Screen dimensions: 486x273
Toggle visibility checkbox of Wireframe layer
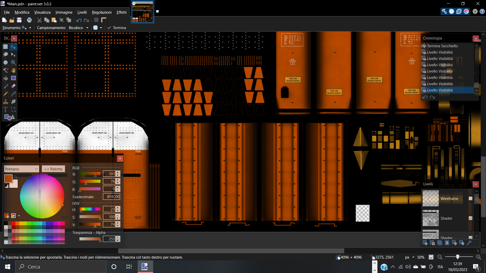[x=471, y=198]
